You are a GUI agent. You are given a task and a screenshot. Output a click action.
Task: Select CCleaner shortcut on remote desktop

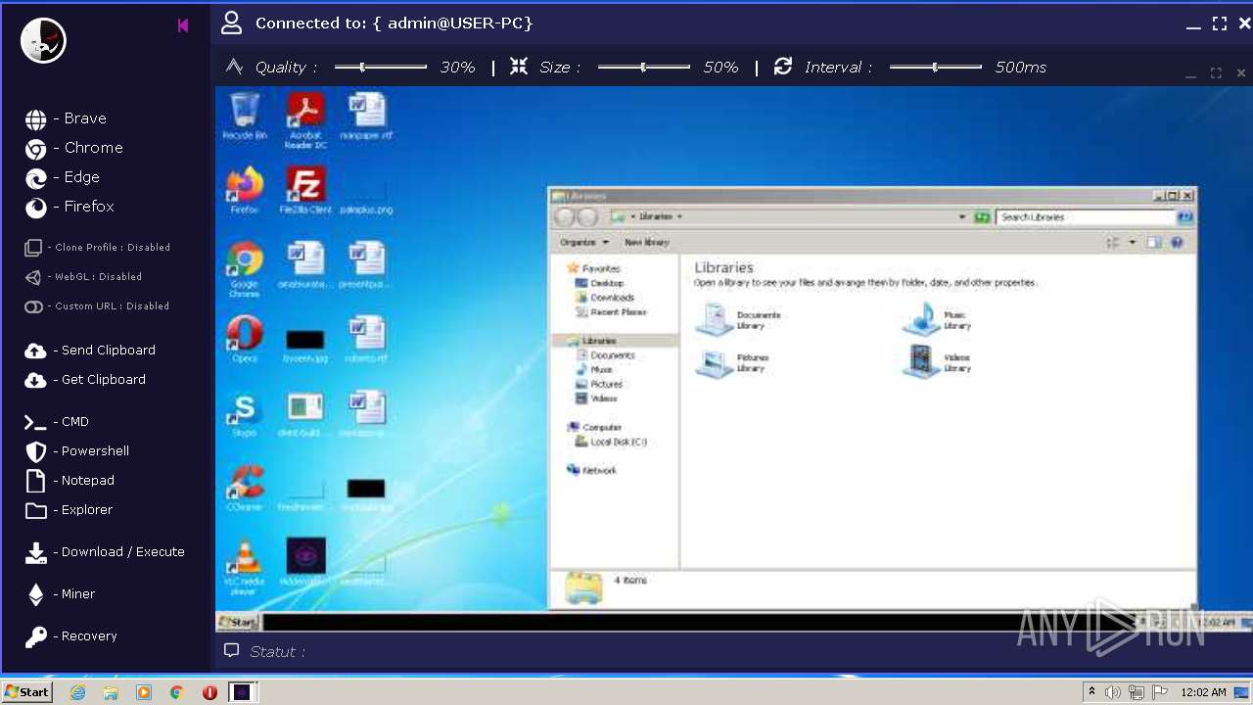(244, 489)
